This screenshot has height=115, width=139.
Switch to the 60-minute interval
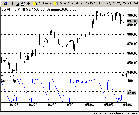click(121, 3)
